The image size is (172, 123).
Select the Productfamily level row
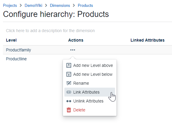click(x=87, y=50)
